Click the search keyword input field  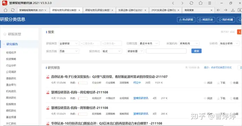(x=166, y=51)
